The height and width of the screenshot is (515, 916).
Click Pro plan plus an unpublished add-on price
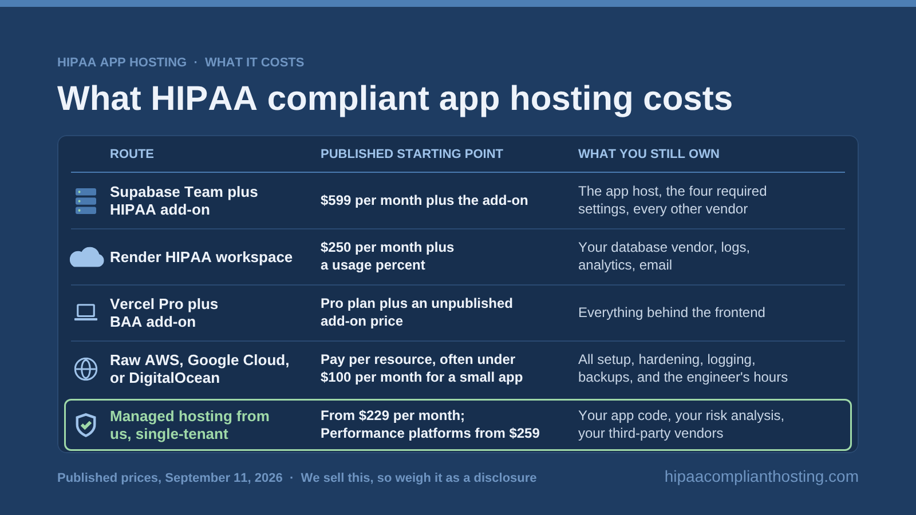coord(417,312)
